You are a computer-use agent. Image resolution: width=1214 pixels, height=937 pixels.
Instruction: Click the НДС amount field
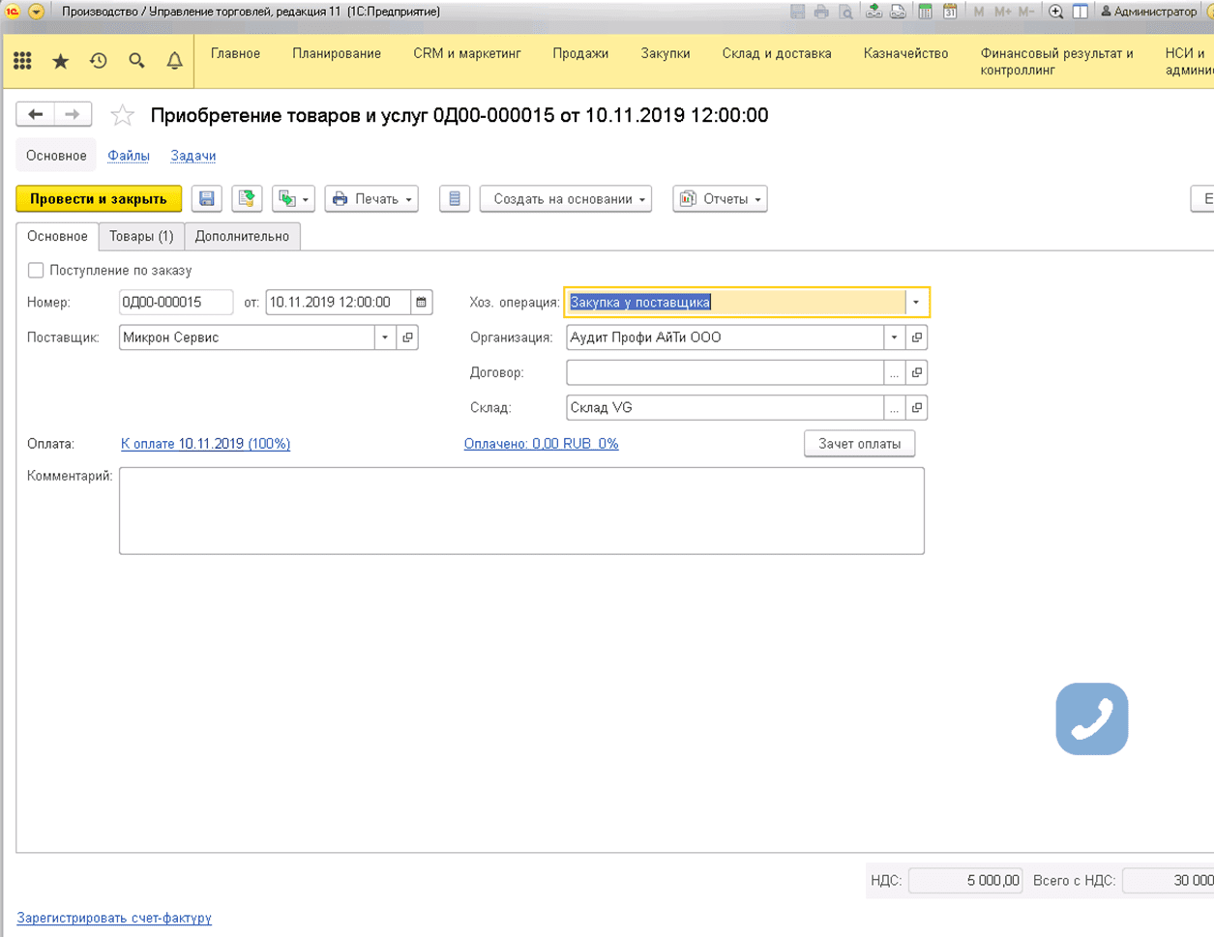click(965, 881)
